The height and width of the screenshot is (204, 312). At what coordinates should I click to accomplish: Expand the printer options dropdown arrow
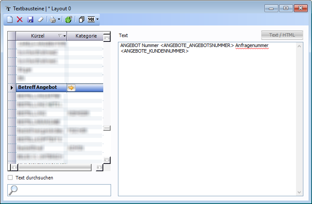point(59,19)
